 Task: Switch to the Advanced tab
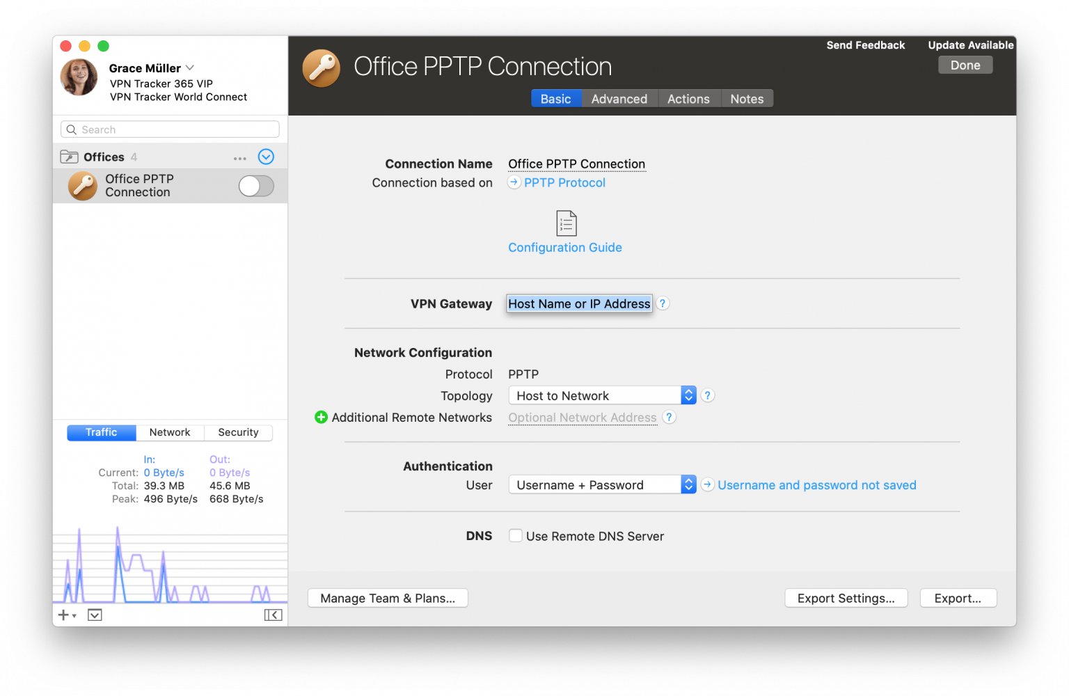[x=619, y=98]
